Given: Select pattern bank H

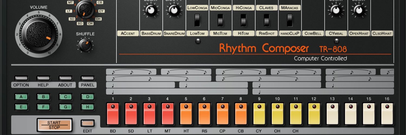Looking at the screenshot, I should (x=87, y=107).
